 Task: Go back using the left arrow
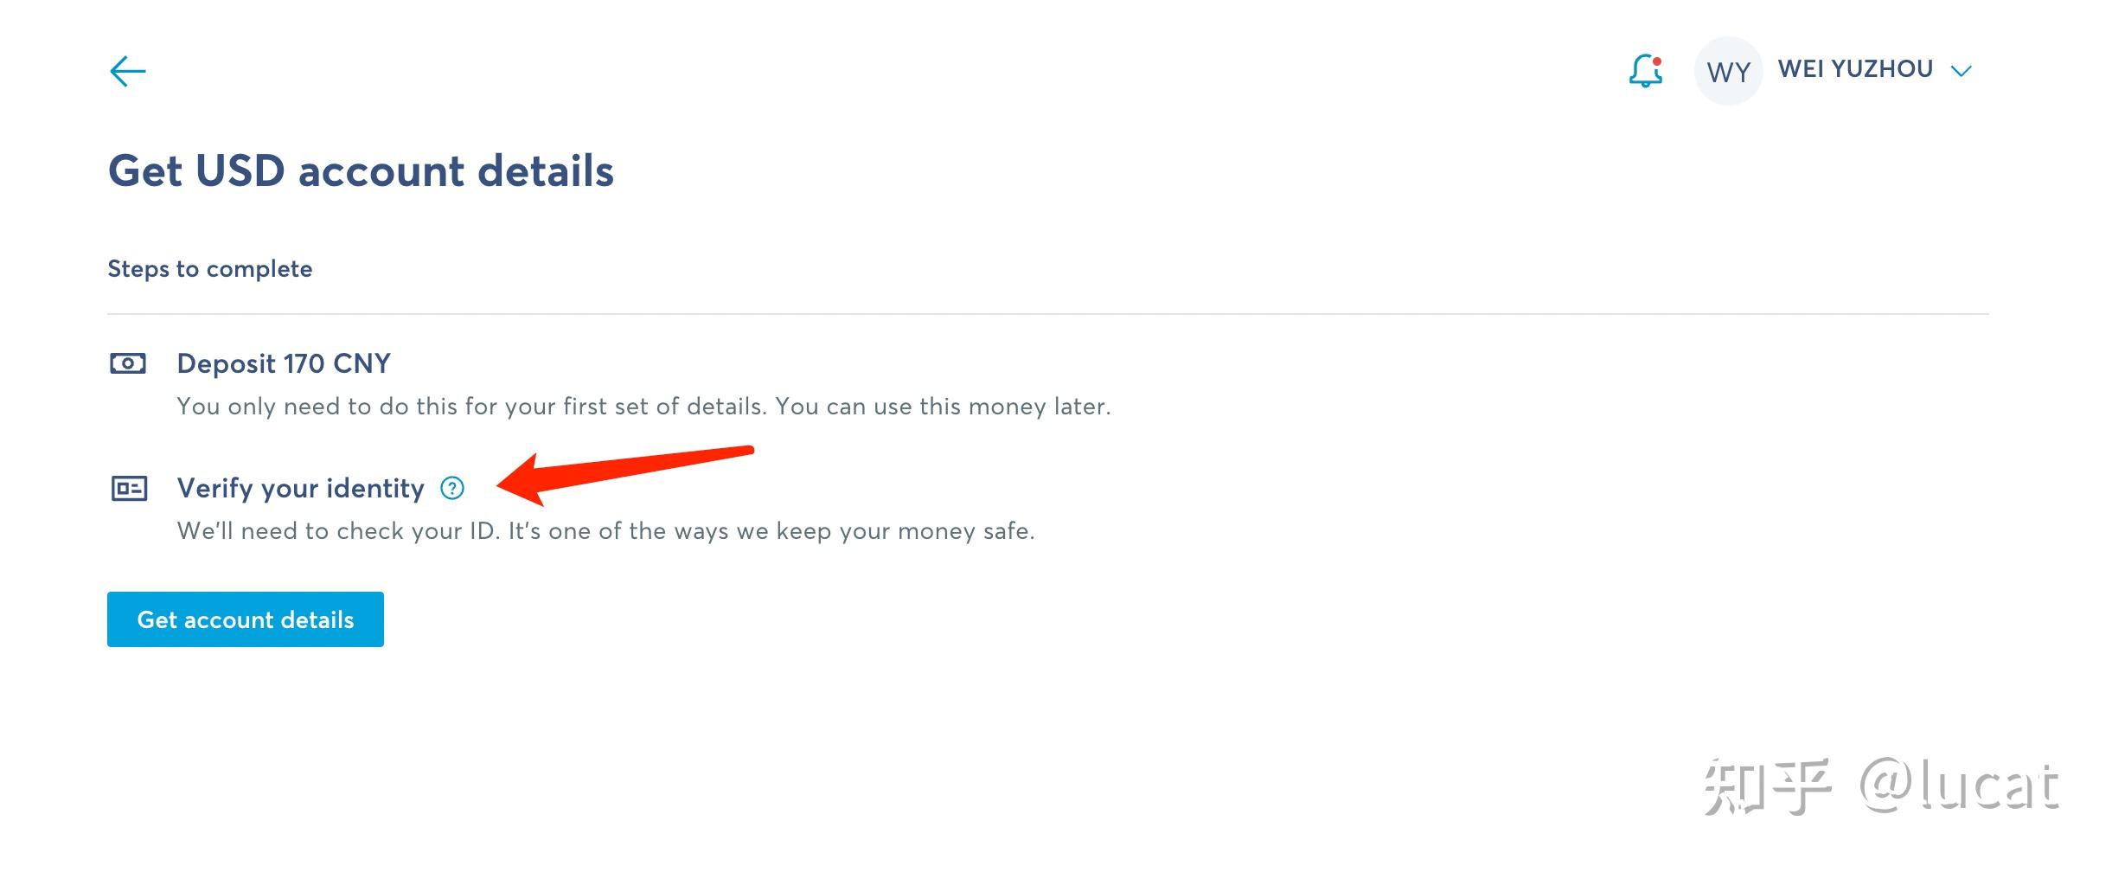tap(128, 71)
